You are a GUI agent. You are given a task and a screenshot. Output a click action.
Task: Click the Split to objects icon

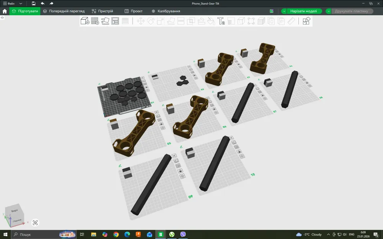coord(271,21)
